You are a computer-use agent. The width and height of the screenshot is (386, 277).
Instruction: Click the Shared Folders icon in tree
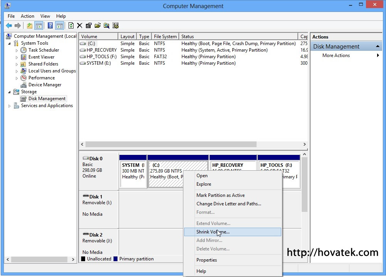23,64
